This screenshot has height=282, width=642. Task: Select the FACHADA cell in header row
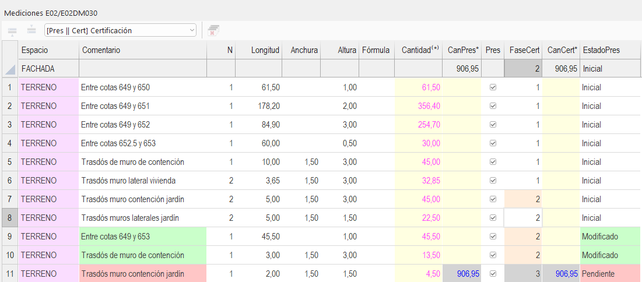tap(49, 69)
